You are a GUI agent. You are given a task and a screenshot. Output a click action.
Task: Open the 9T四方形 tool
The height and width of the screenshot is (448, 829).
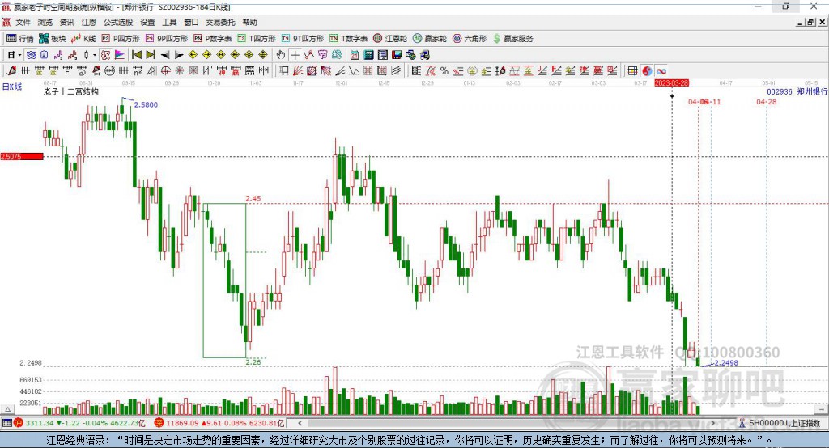tap(303, 39)
